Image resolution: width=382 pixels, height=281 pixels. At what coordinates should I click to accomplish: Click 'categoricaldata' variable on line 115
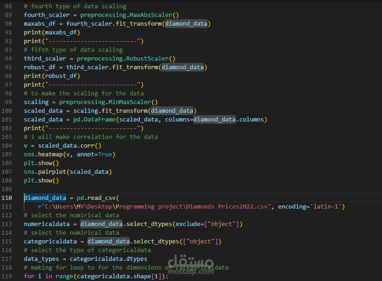point(50,242)
